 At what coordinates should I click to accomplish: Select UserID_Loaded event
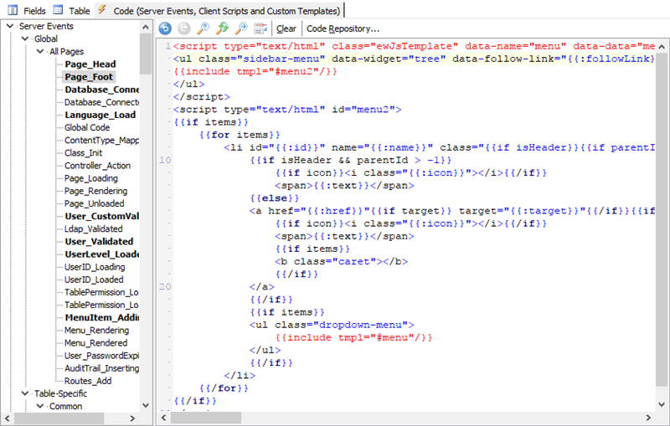94,280
